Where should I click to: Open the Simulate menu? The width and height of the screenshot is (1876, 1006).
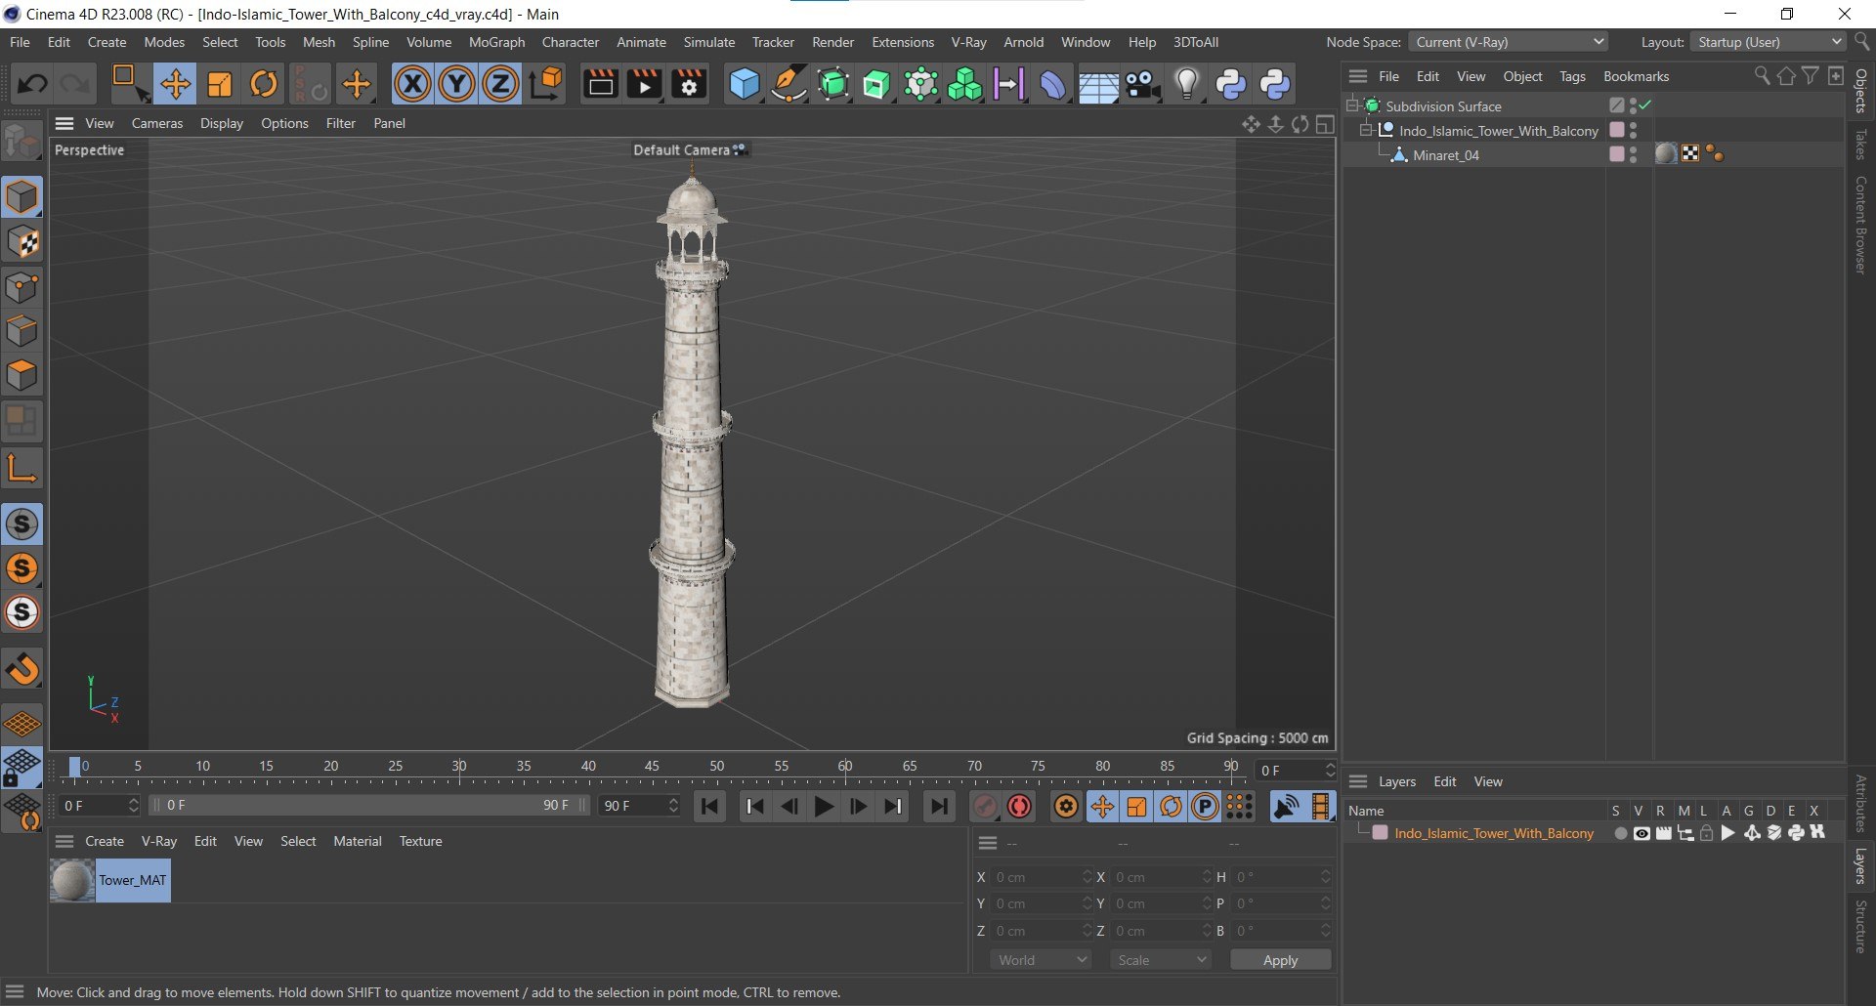(709, 42)
